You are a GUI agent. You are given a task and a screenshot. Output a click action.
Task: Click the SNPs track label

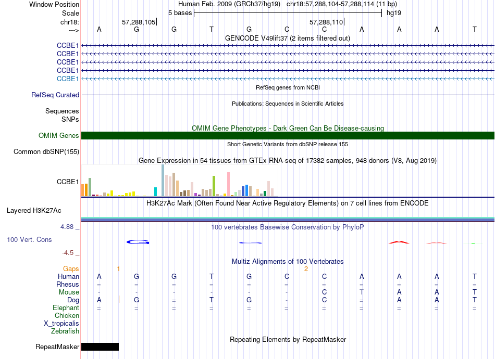tap(70, 119)
